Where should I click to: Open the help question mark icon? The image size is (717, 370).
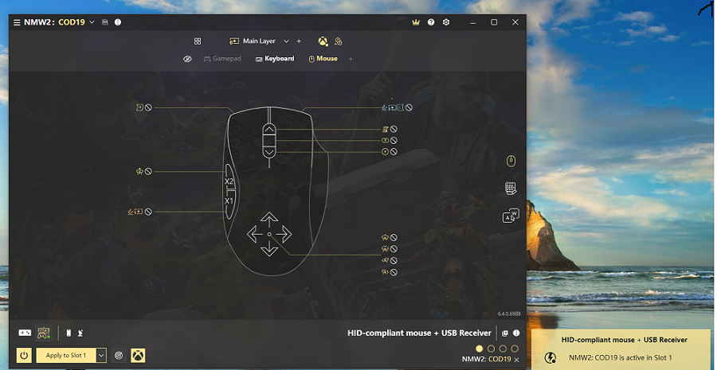tap(431, 22)
